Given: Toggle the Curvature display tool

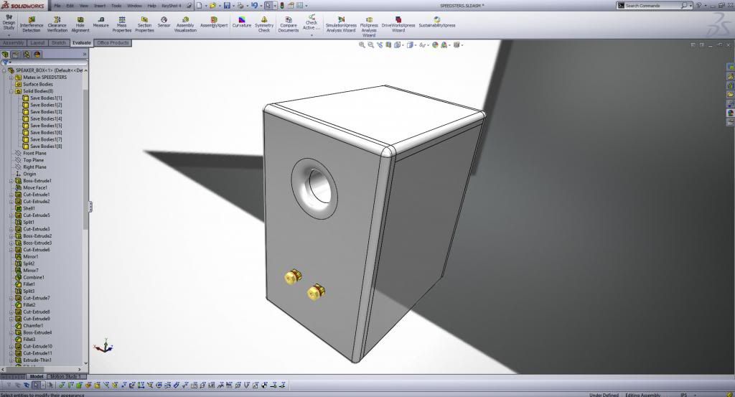Looking at the screenshot, I should [x=242, y=22].
